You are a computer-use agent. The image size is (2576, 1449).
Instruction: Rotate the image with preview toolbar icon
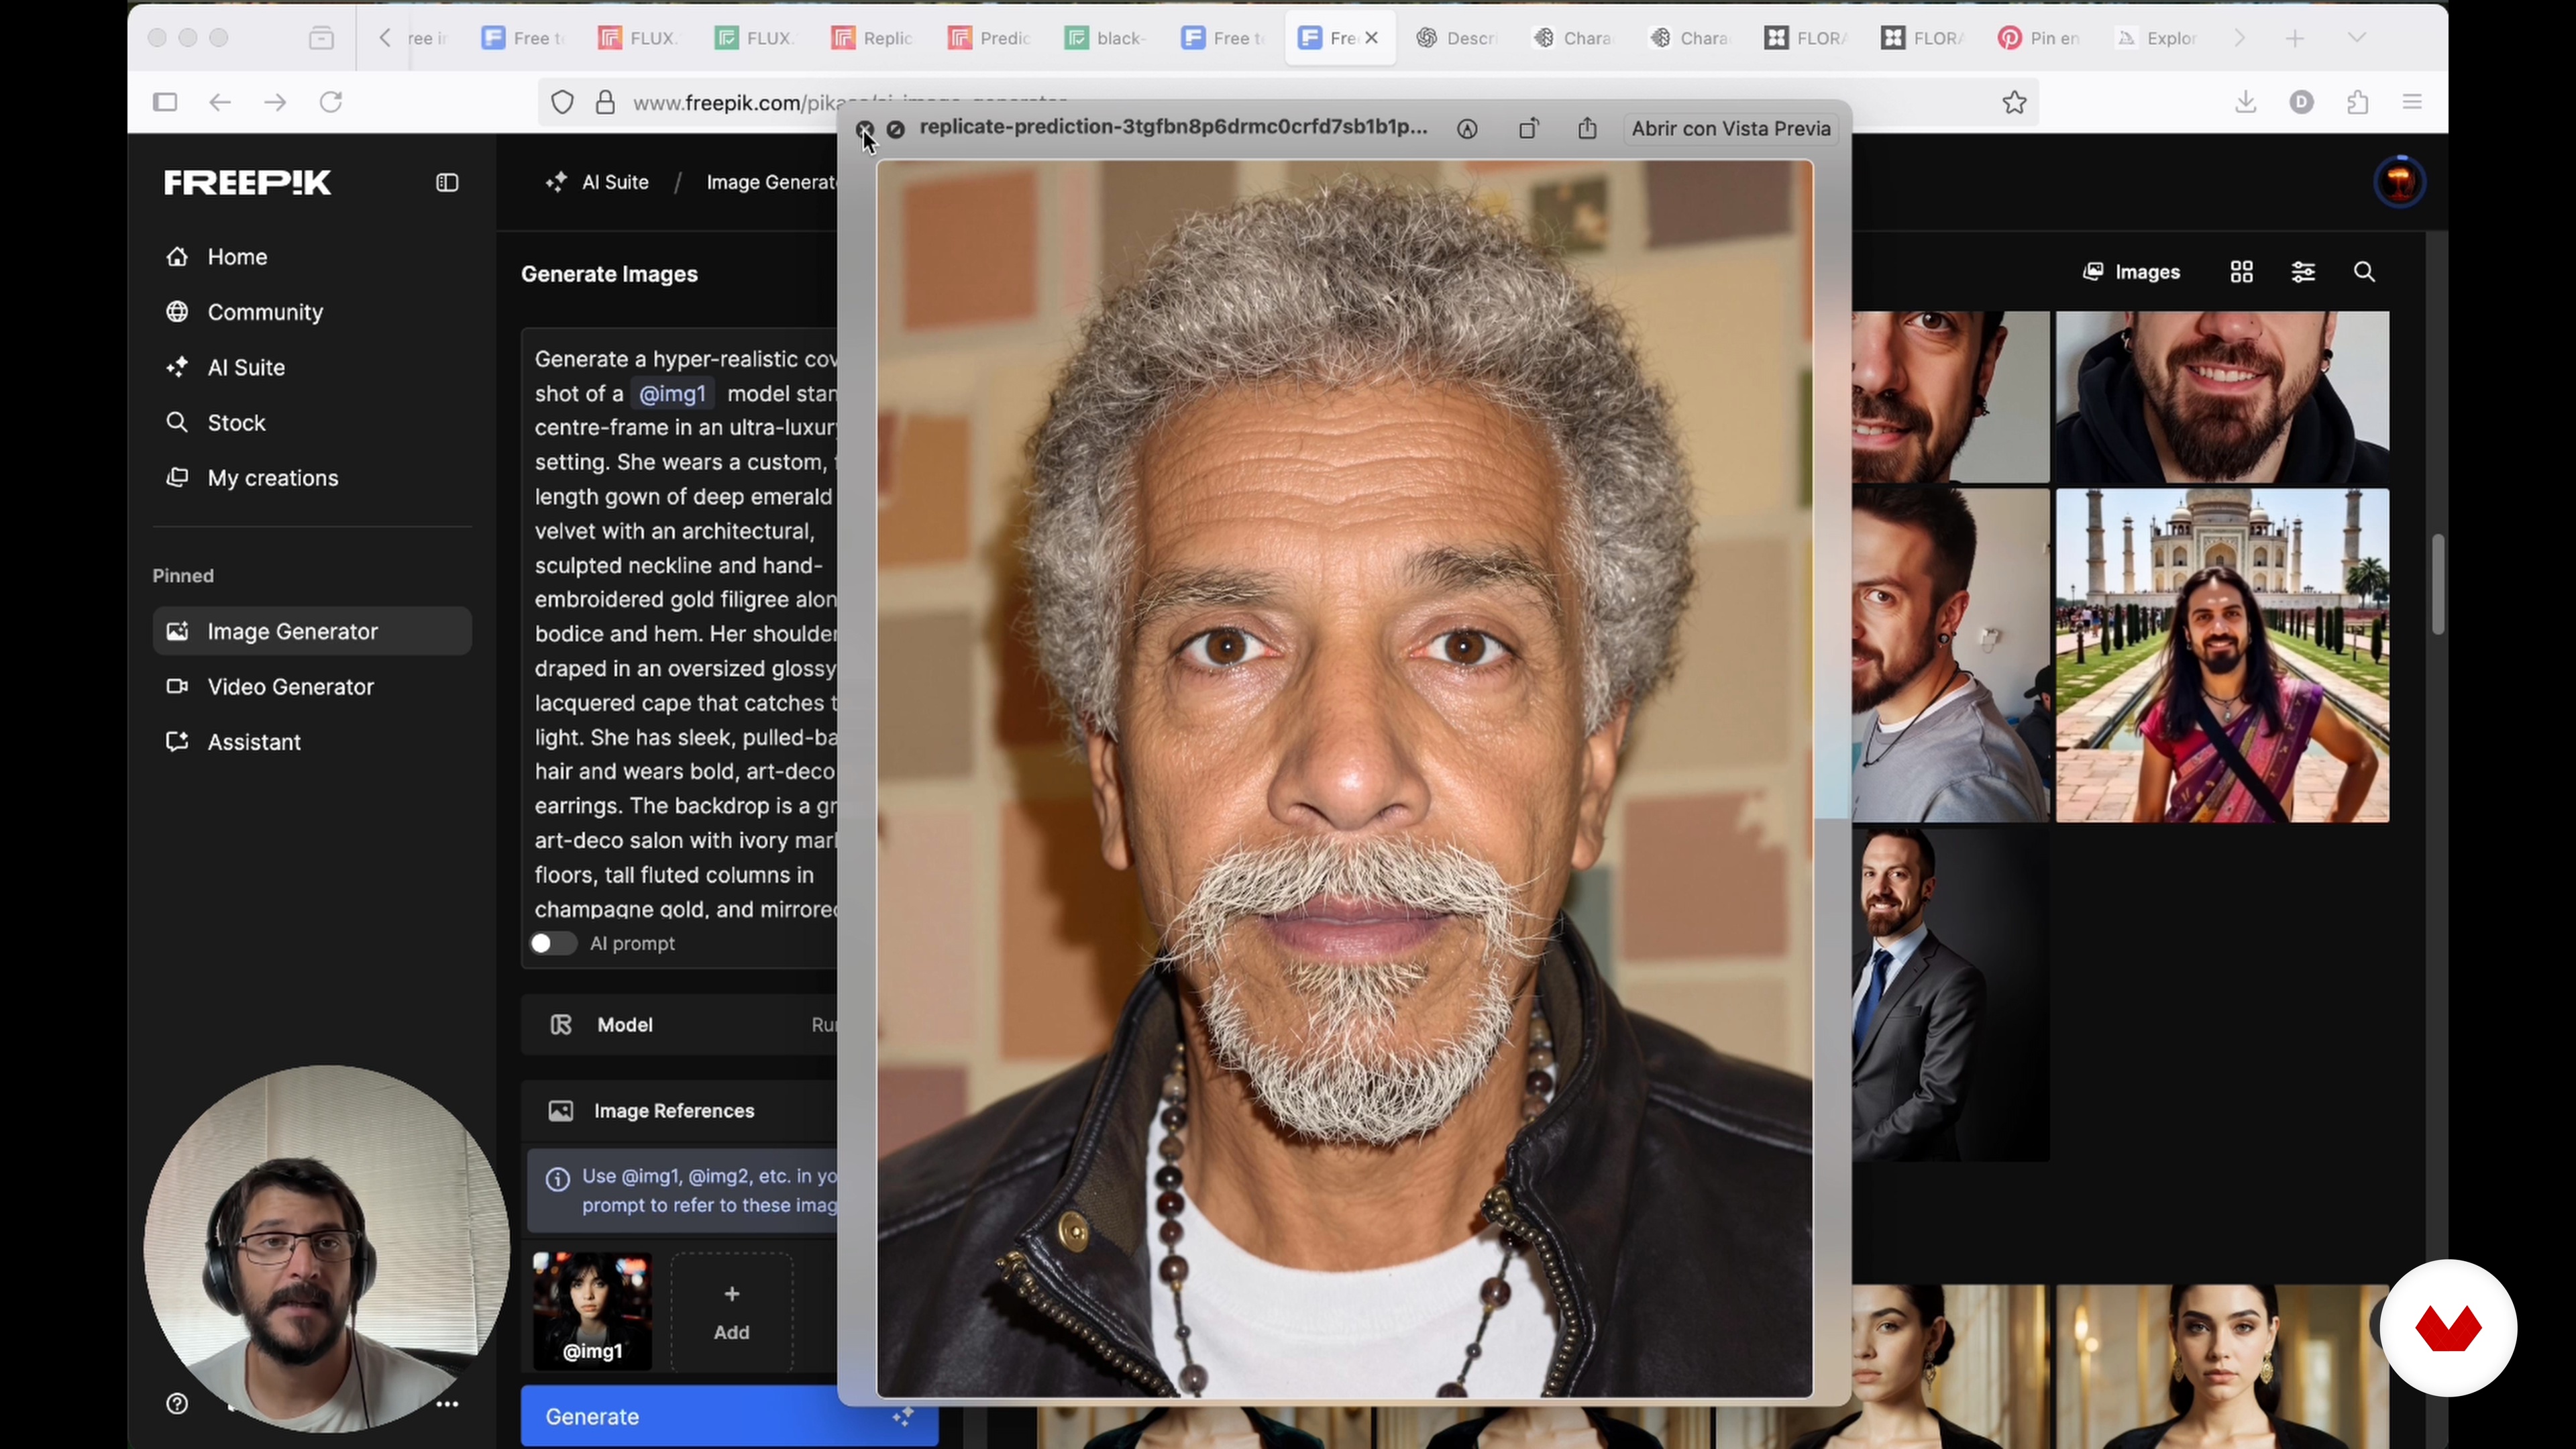click(1528, 129)
